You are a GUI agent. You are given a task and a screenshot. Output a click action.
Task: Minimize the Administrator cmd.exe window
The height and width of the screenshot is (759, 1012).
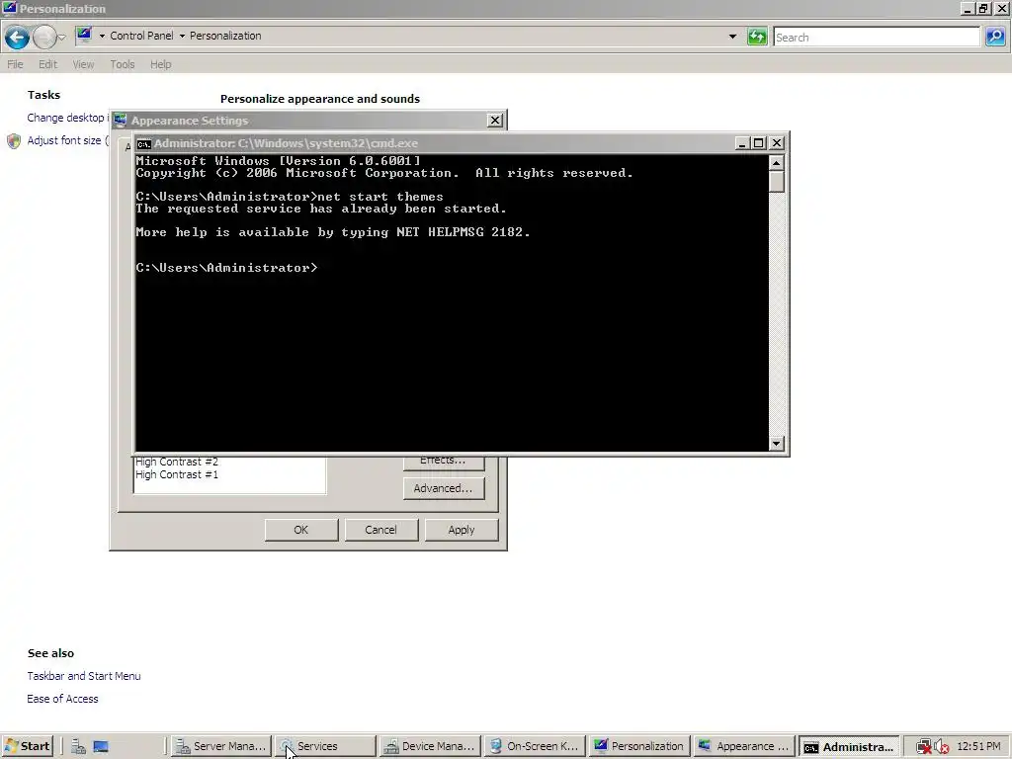coord(742,143)
